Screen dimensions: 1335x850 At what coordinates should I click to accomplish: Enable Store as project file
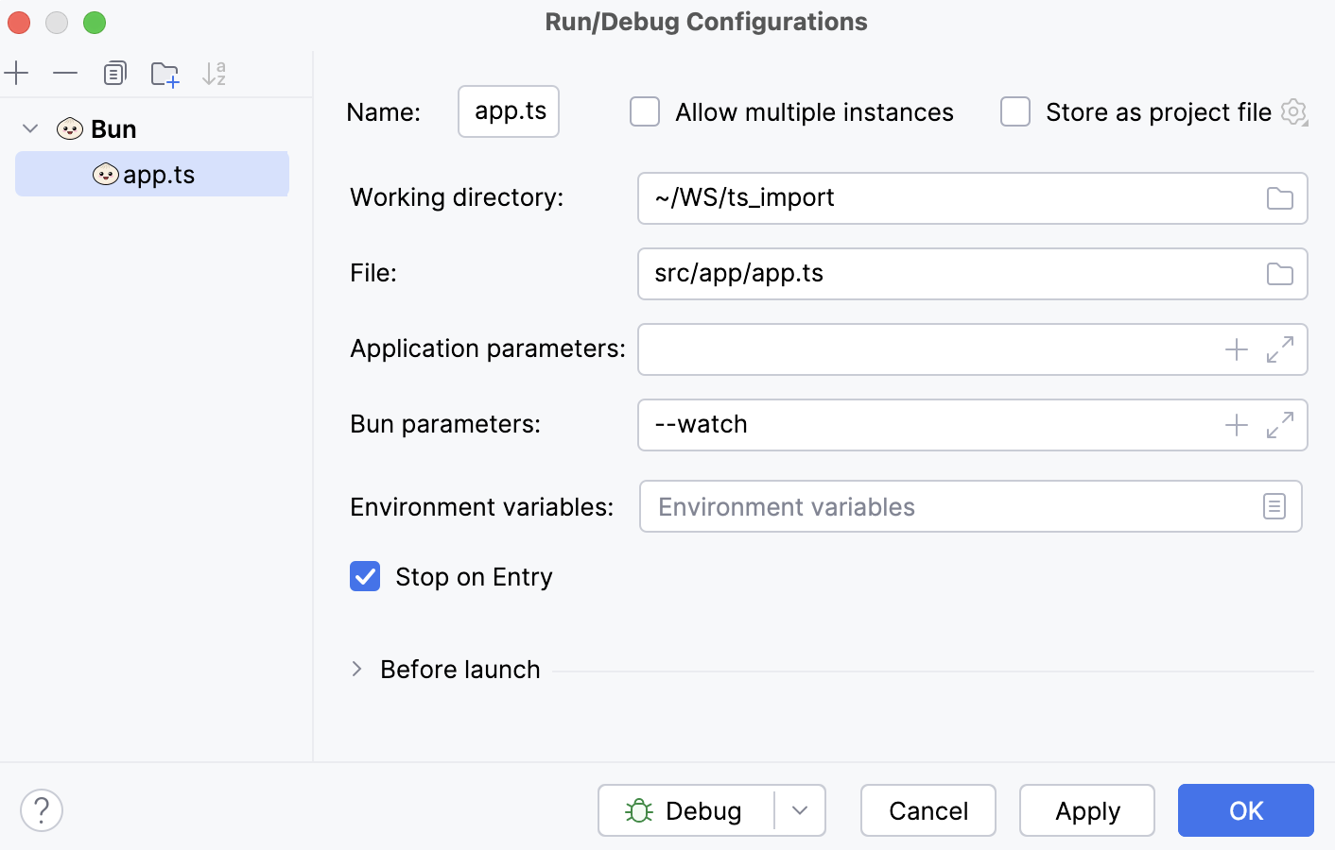pos(1015,111)
